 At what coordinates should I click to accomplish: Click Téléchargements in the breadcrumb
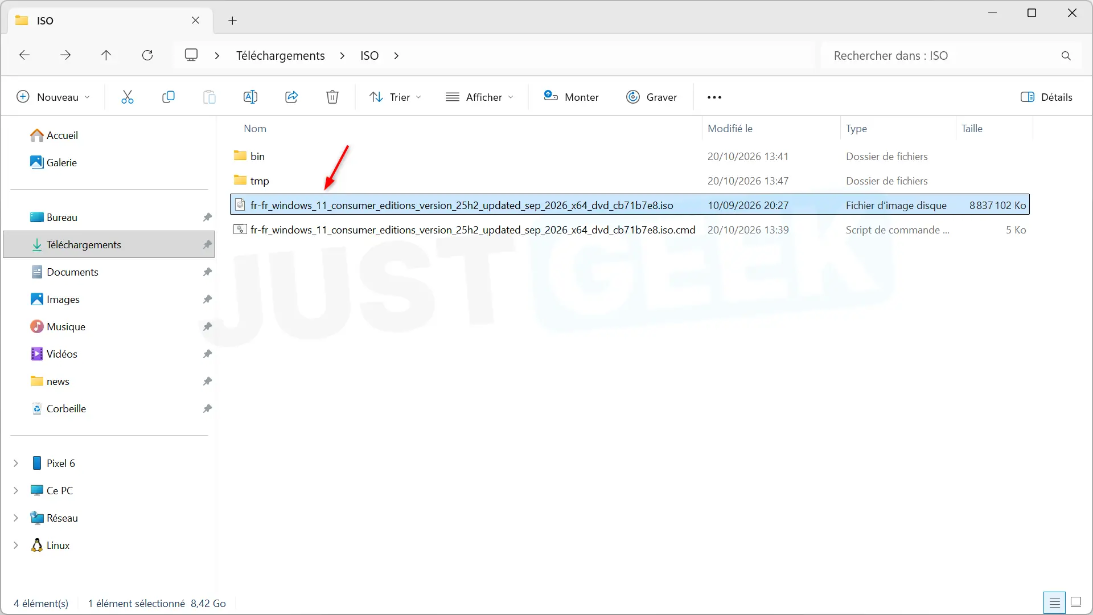coord(281,56)
